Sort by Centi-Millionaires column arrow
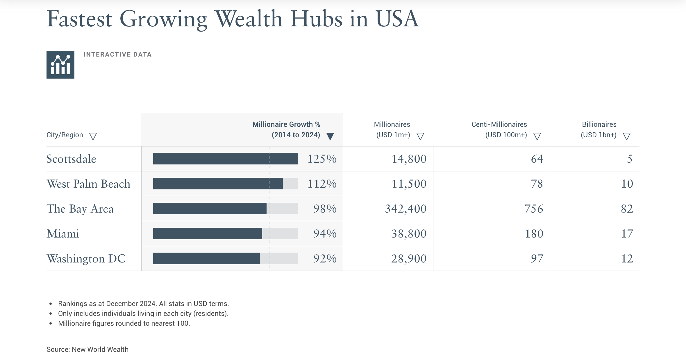Viewport: 686px width, 355px height. point(537,136)
